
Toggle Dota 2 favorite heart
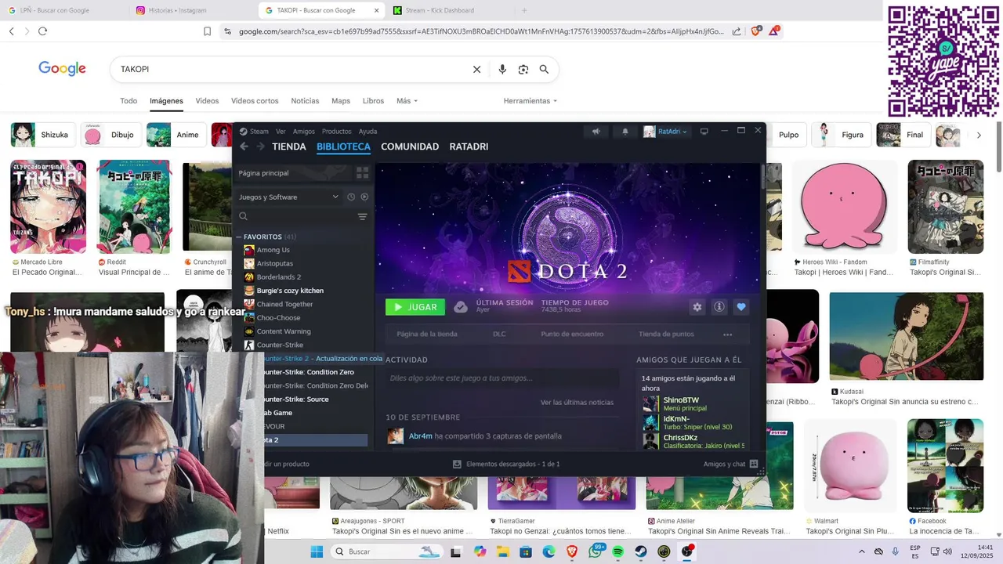tap(741, 307)
